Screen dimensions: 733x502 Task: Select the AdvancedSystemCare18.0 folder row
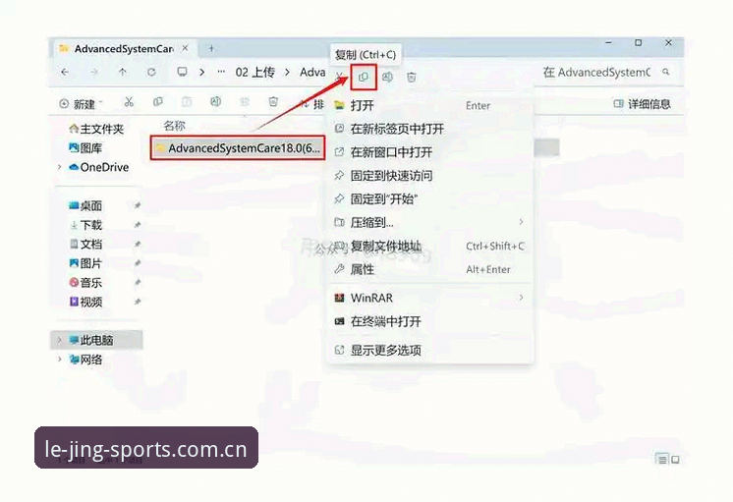[x=238, y=148]
